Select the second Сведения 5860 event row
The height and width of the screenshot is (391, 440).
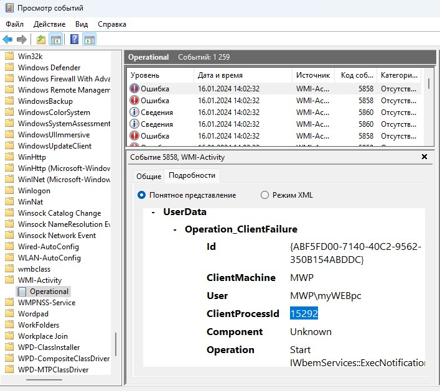pyautogui.click(x=274, y=124)
